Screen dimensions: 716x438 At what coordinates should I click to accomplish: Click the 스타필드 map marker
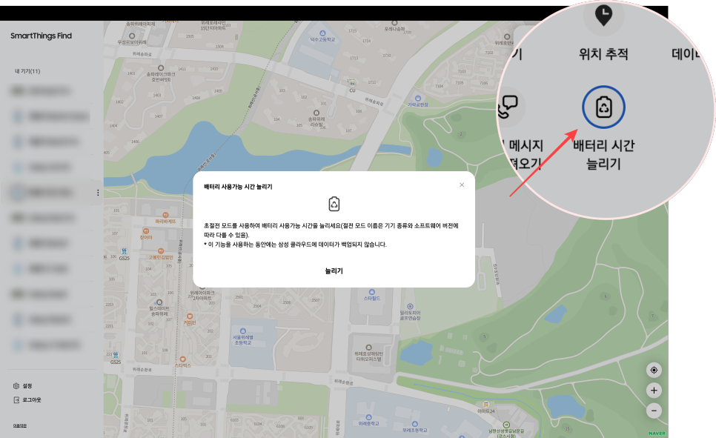(x=371, y=292)
